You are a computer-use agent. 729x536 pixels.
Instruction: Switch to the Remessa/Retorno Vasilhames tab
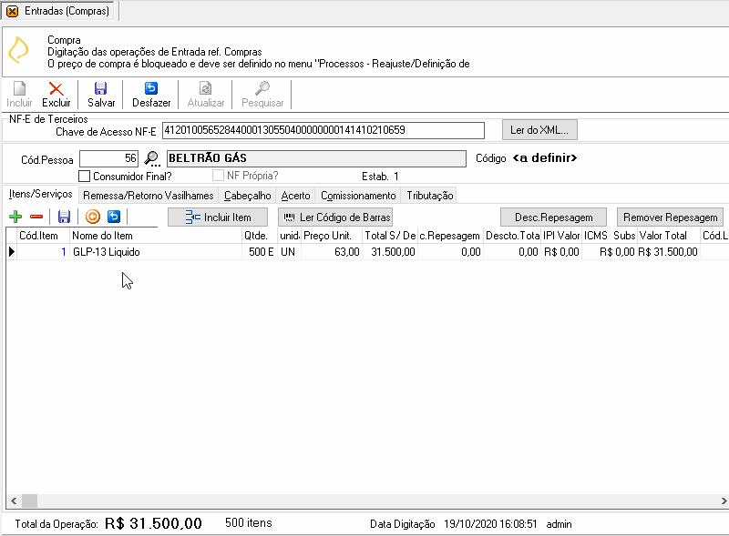click(x=149, y=196)
